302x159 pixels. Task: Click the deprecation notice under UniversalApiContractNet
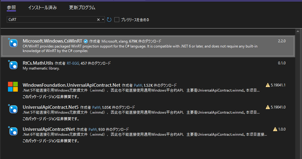(x=51, y=141)
